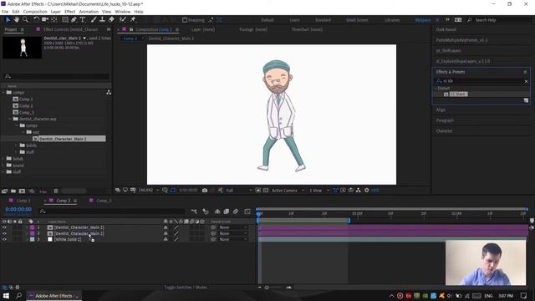Create a new folder in Project panel
The image size is (535, 301).
point(13,191)
